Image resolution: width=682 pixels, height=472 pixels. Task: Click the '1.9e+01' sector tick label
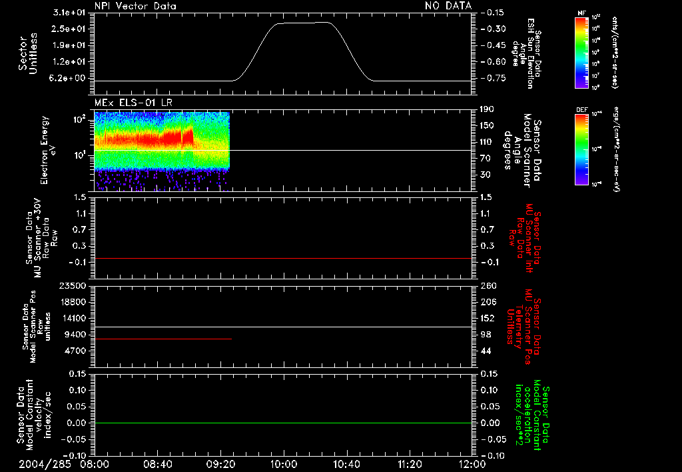pyautogui.click(x=69, y=45)
